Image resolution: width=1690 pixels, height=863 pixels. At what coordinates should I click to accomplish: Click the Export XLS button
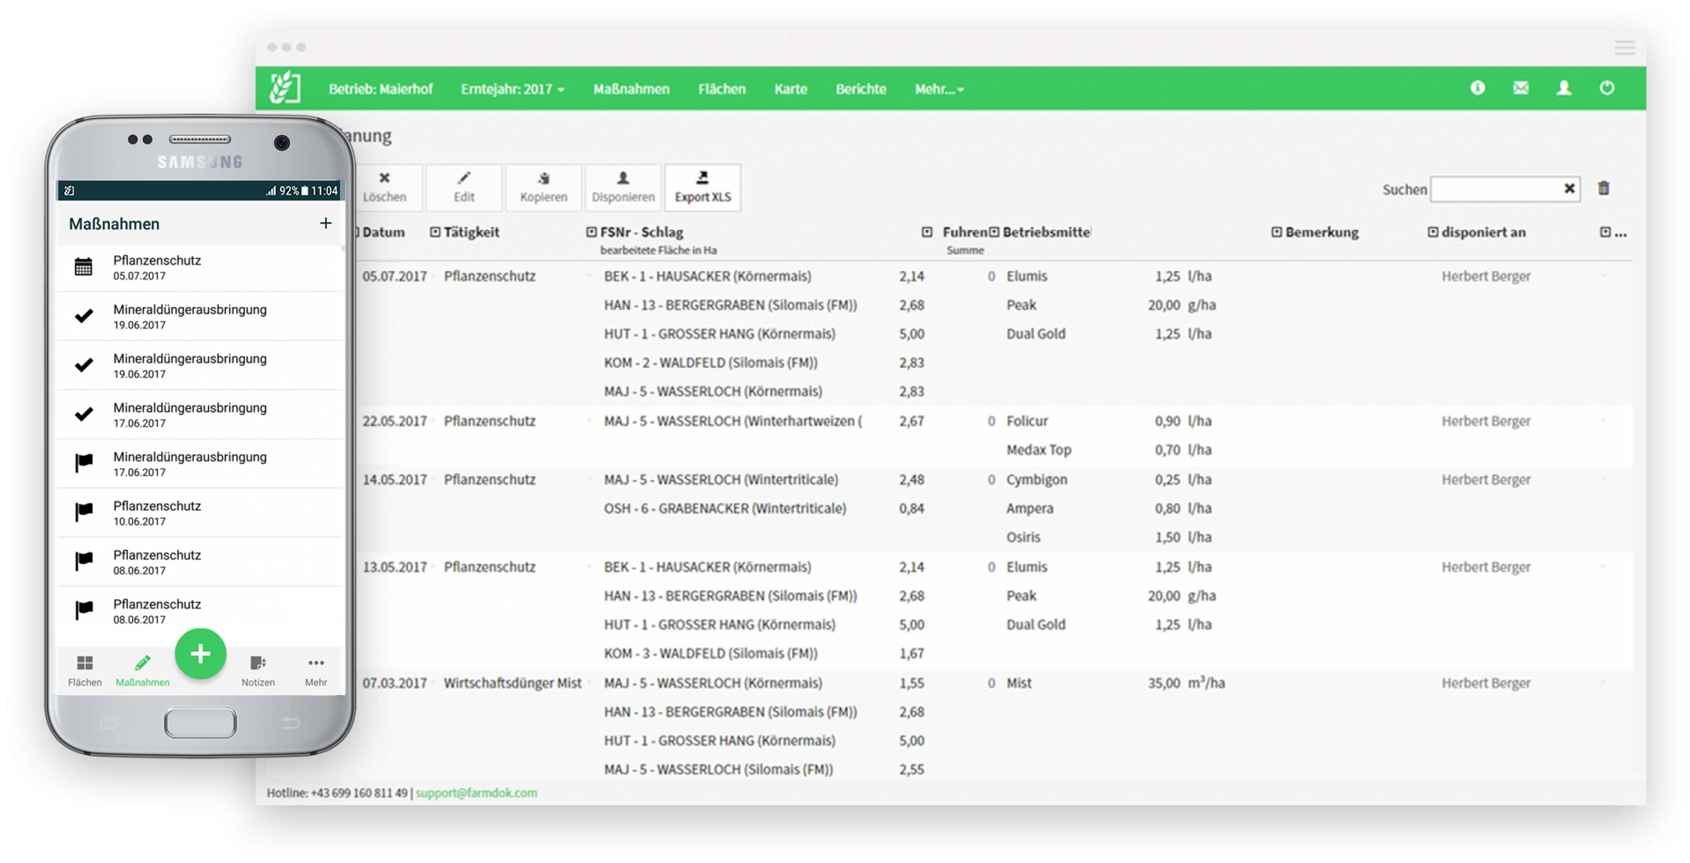click(x=703, y=187)
